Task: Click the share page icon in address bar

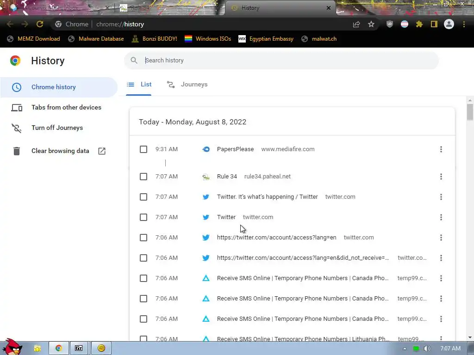Action: click(356, 24)
